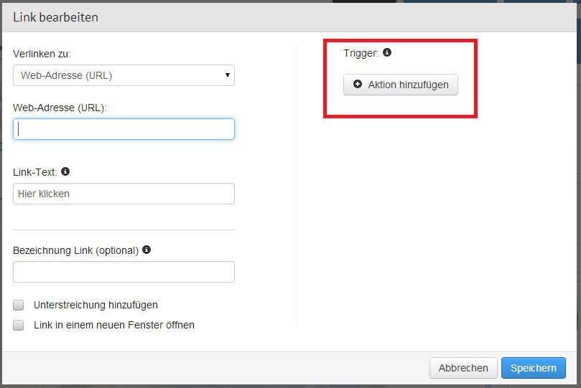Viewport: 581px width, 388px height.
Task: Click the Link bearbeiten dialog title
Action: tap(55, 17)
